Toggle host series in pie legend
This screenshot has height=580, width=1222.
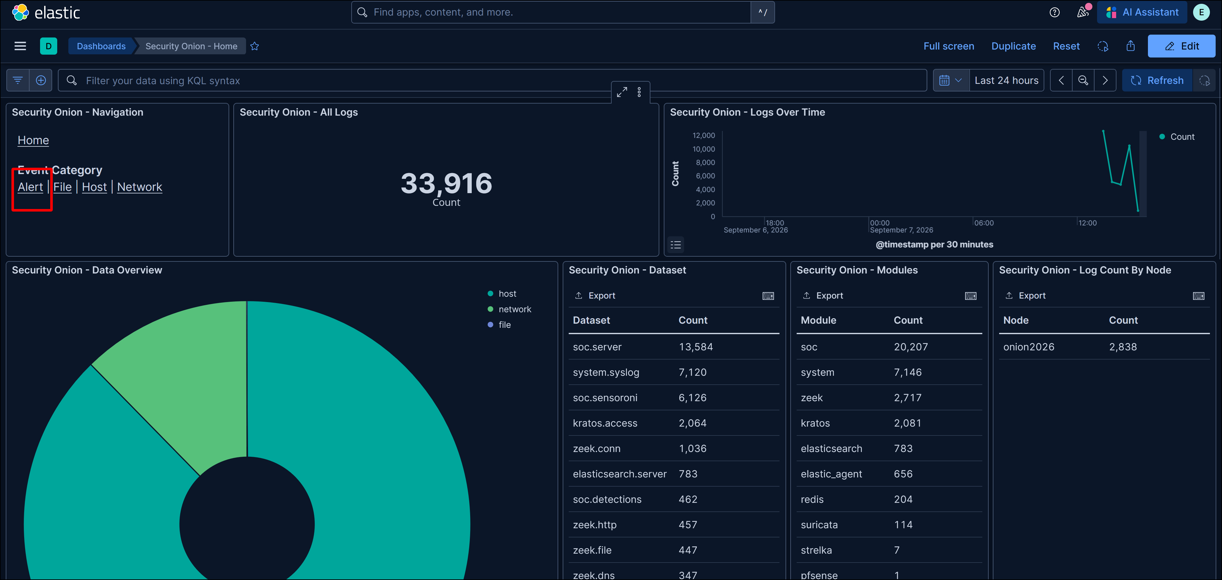[507, 294]
